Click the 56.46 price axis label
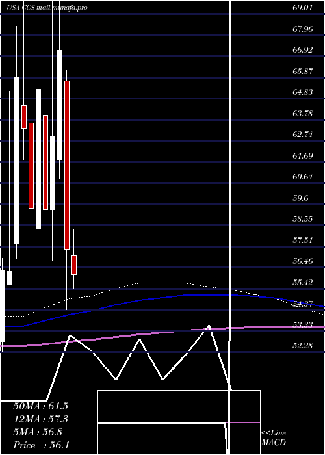This screenshot has height=455, width=325. (302, 261)
